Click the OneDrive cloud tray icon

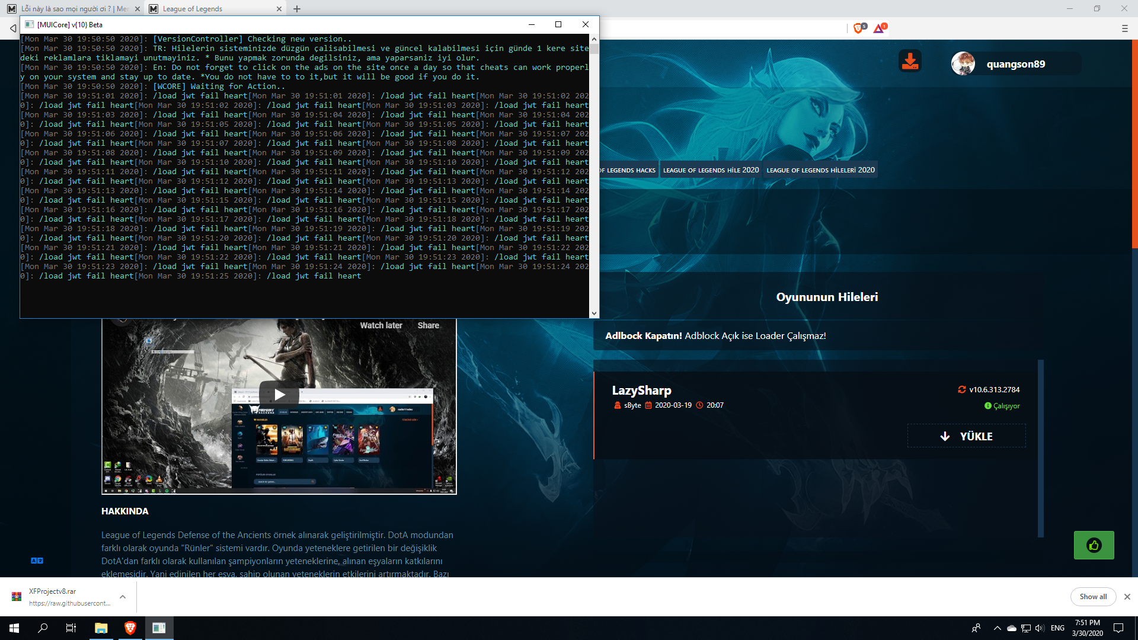1012,628
